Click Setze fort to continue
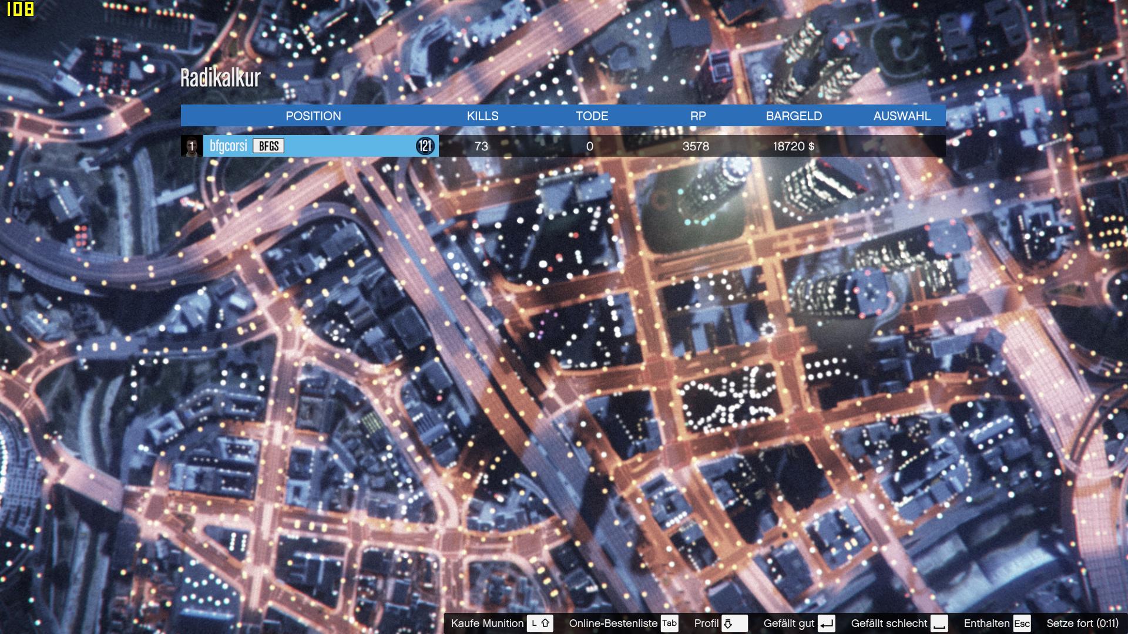This screenshot has height=634, width=1128. tap(1082, 623)
